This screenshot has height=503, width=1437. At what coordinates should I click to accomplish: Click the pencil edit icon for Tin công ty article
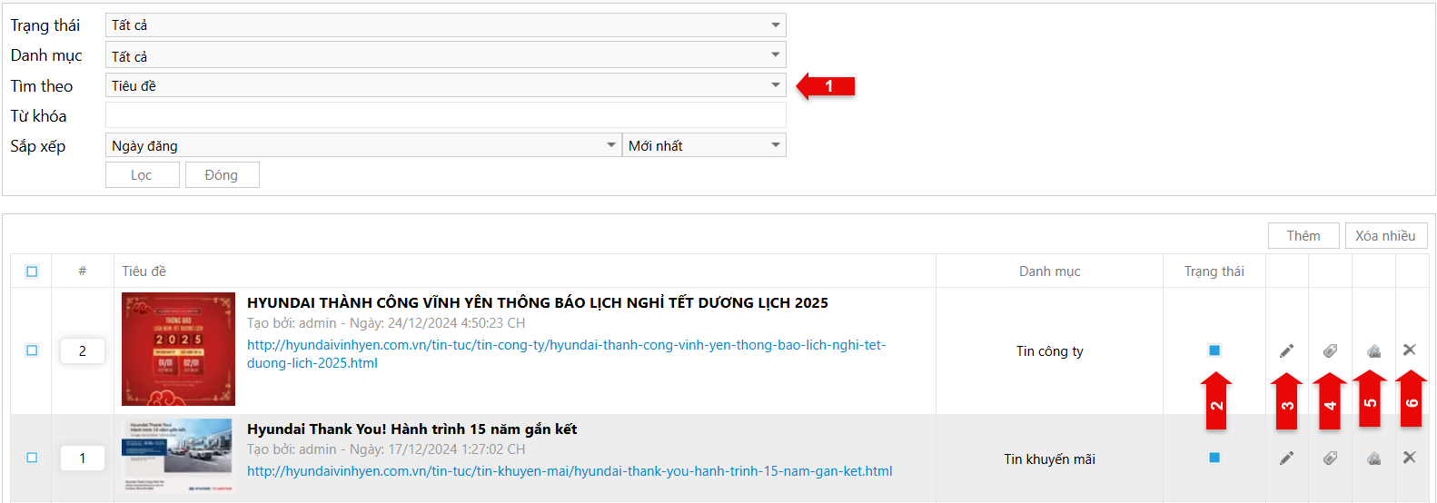1286,351
